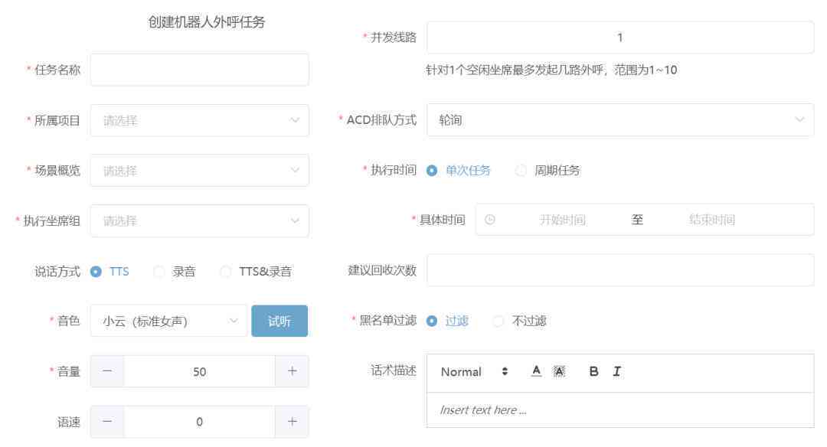Image resolution: width=827 pixels, height=447 pixels.
Task: Decrease volume with the minus button
Action: pos(107,371)
